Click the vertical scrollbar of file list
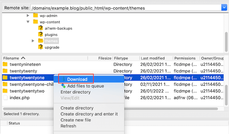The width and height of the screenshot is (229, 134). coord(226,95)
